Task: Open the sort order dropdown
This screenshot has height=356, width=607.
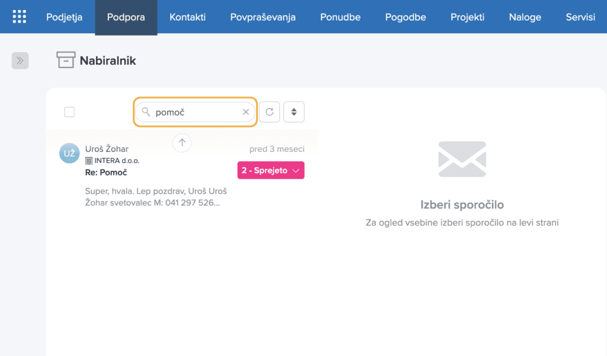Action: point(293,112)
